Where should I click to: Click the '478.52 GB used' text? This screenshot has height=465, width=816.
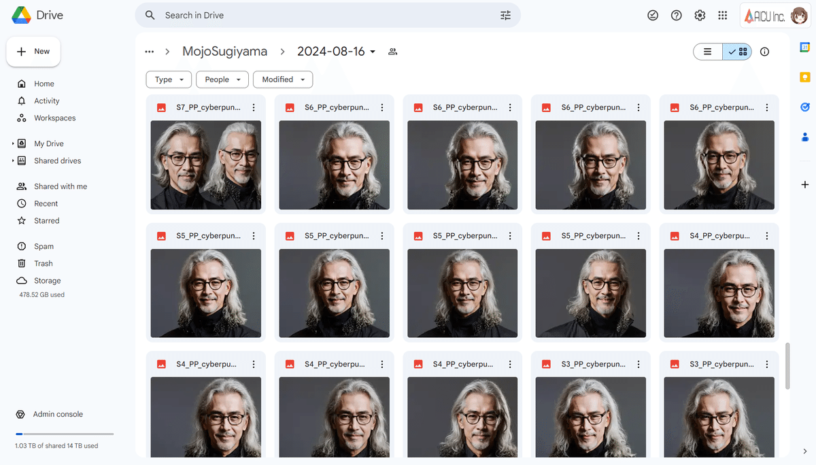click(x=42, y=295)
